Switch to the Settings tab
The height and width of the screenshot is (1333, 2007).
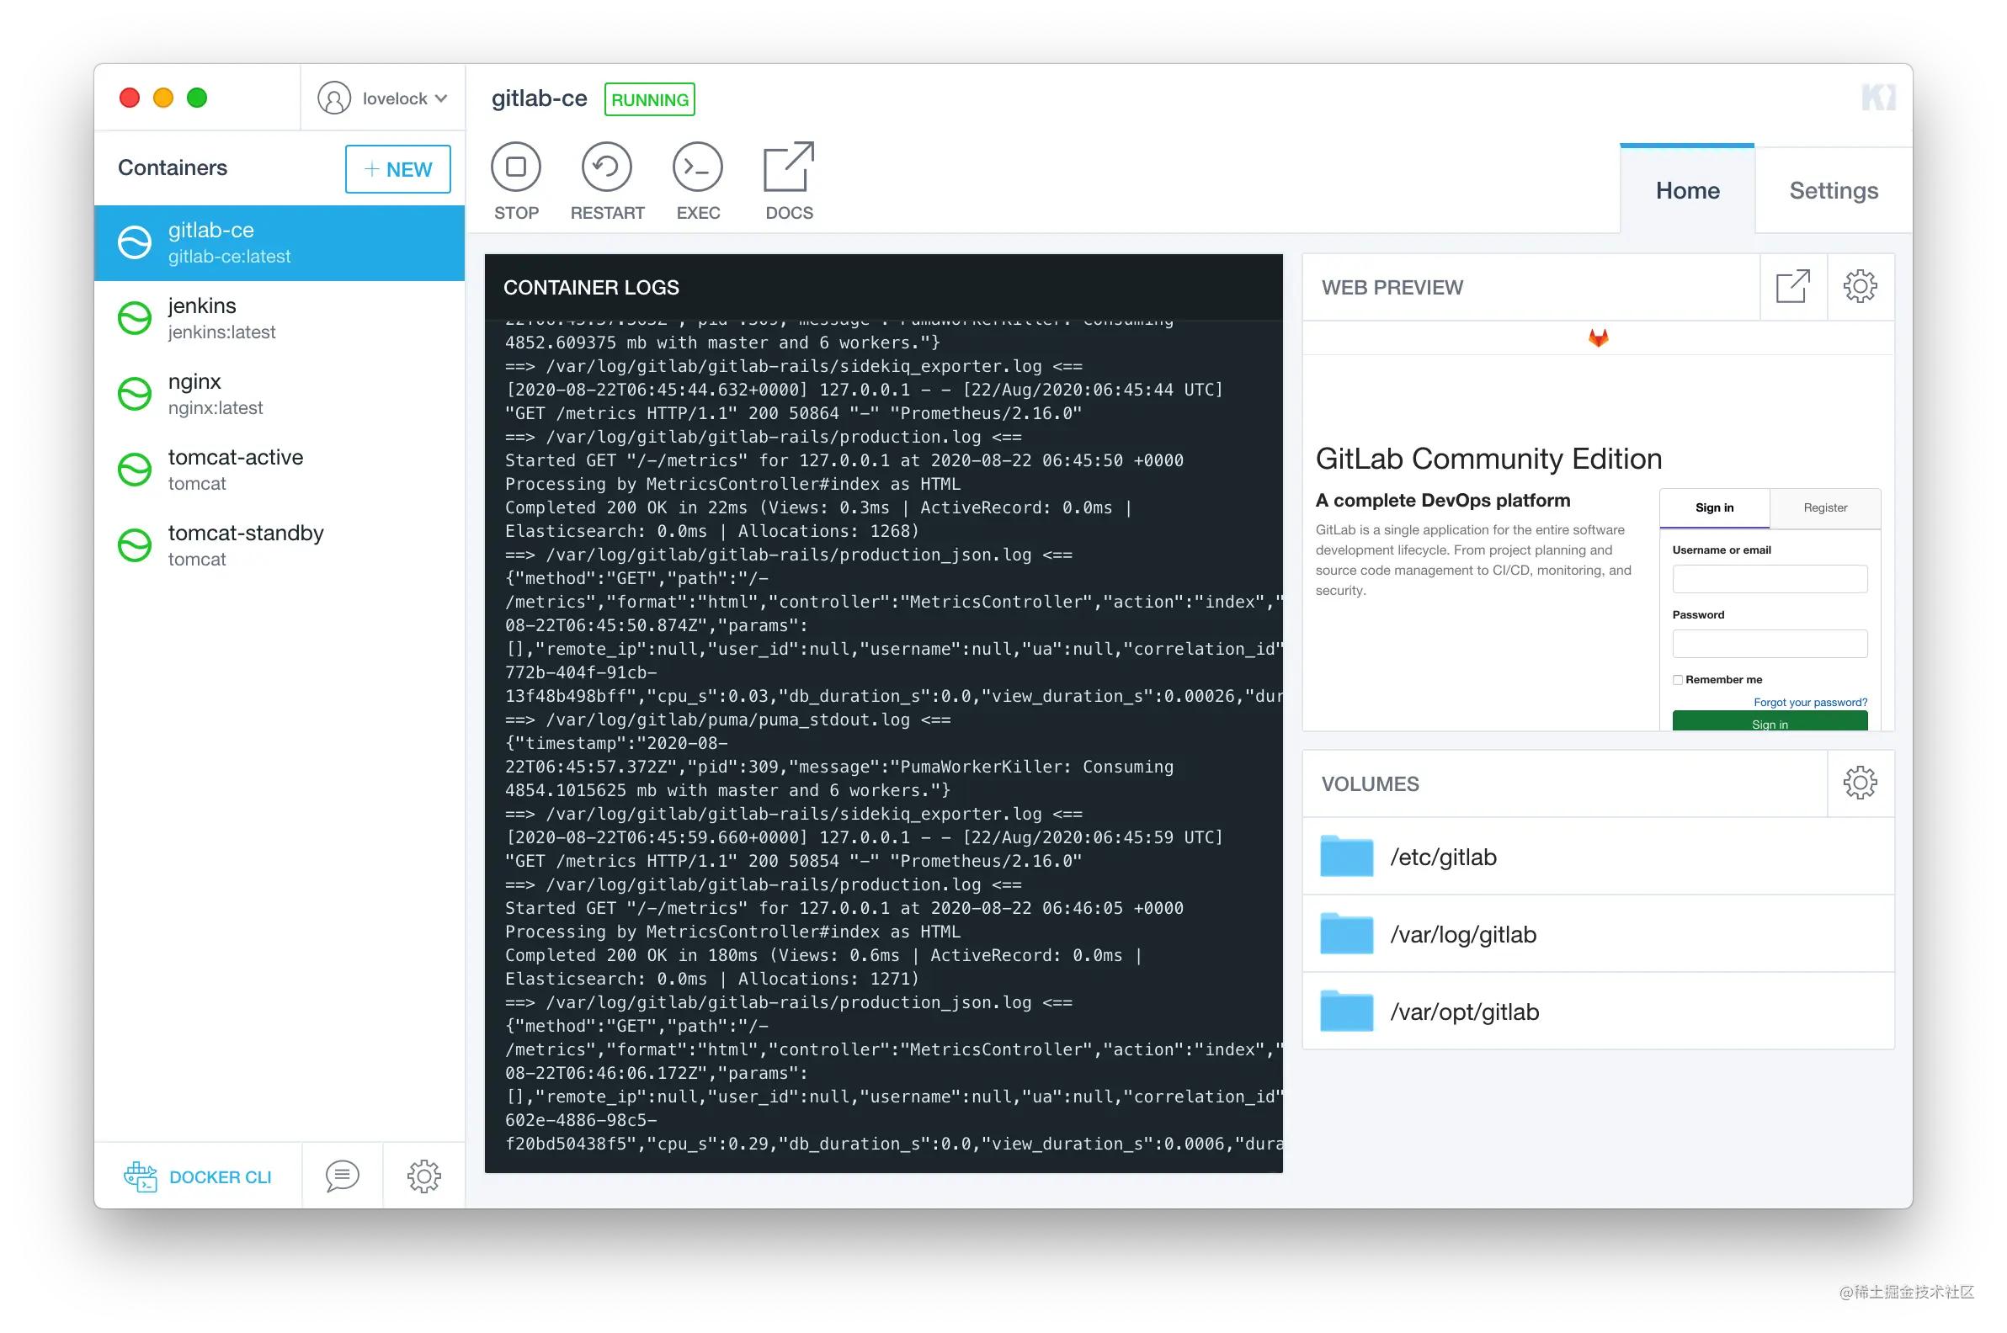point(1834,189)
